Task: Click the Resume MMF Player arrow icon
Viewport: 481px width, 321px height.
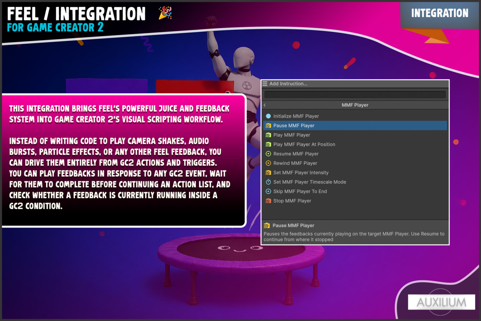Action: (x=268, y=154)
